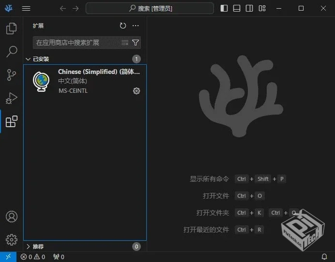Refresh the extensions list
Viewport: 335px width, 262px height.
(123, 26)
